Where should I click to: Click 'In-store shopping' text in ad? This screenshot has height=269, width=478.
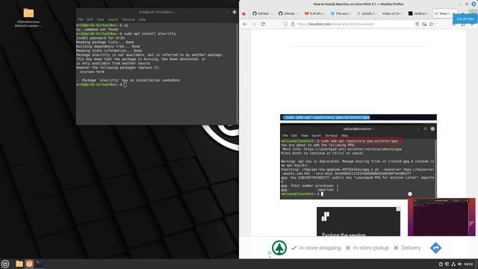tap(320, 248)
